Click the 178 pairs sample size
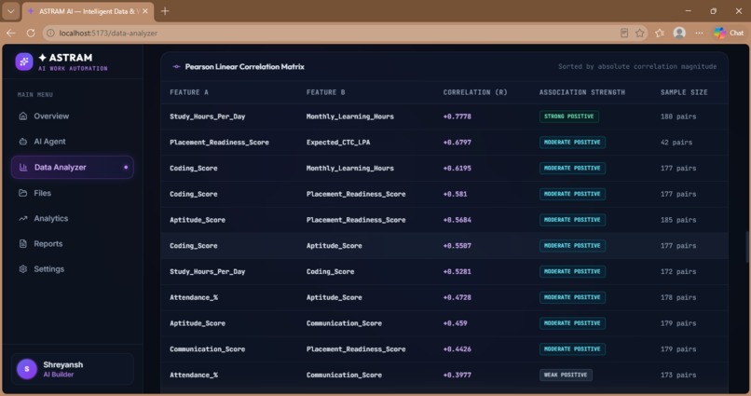751x396 pixels. point(678,297)
